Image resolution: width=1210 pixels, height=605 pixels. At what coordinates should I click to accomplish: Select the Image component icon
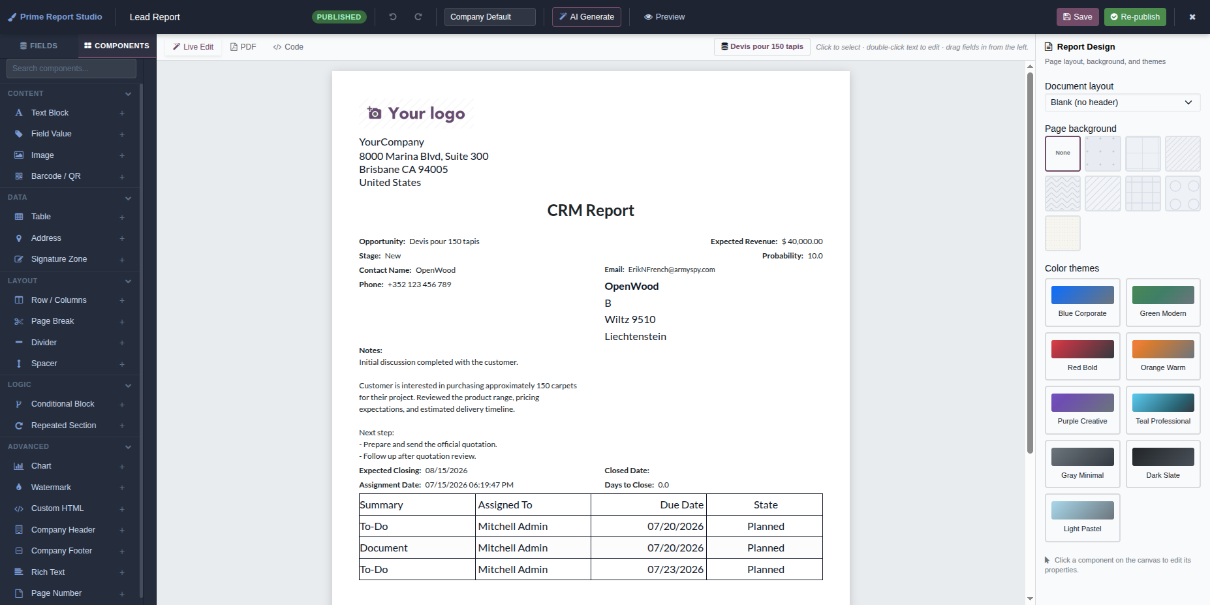click(x=19, y=155)
